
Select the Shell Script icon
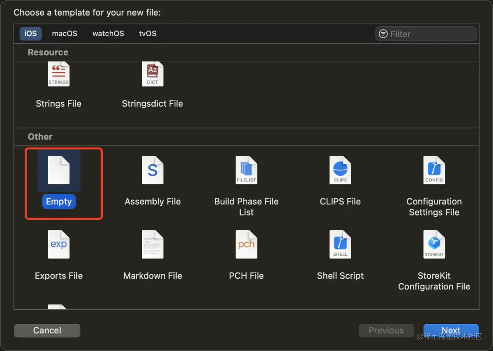click(x=340, y=244)
